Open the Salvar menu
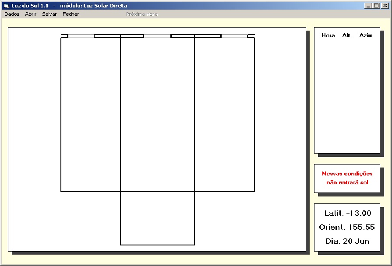The width and height of the screenshot is (392, 266). click(x=49, y=14)
